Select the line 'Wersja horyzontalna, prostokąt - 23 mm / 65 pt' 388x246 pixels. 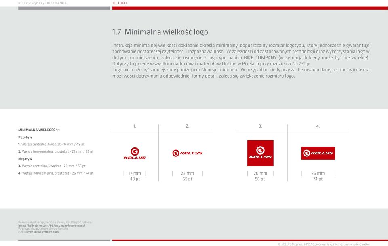pos(58,151)
